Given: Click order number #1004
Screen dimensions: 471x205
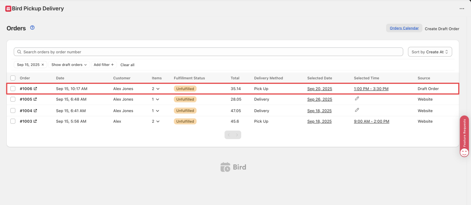Looking at the screenshot, I should tap(26, 111).
